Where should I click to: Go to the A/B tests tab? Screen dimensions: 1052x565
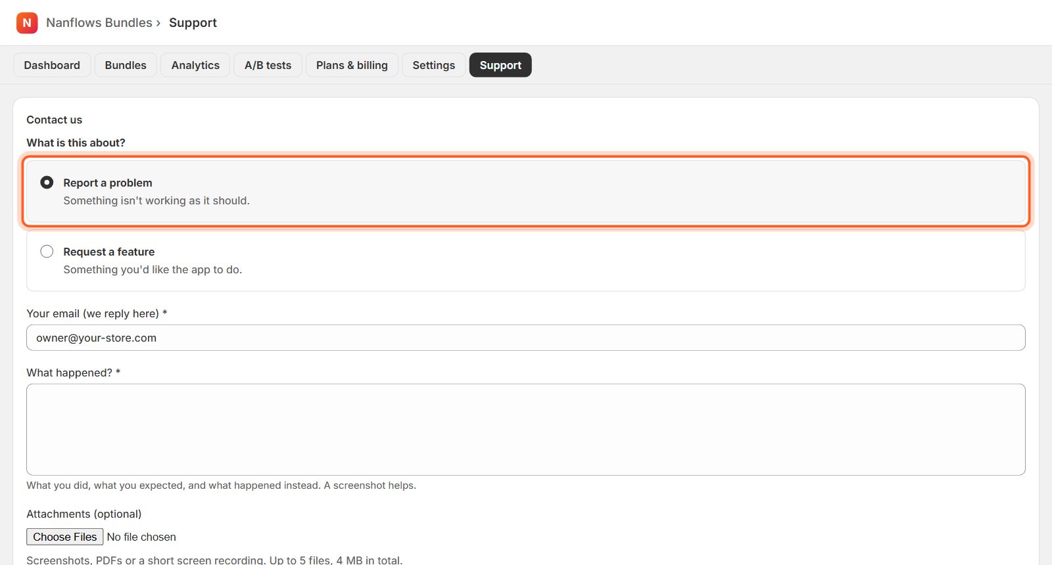point(268,65)
